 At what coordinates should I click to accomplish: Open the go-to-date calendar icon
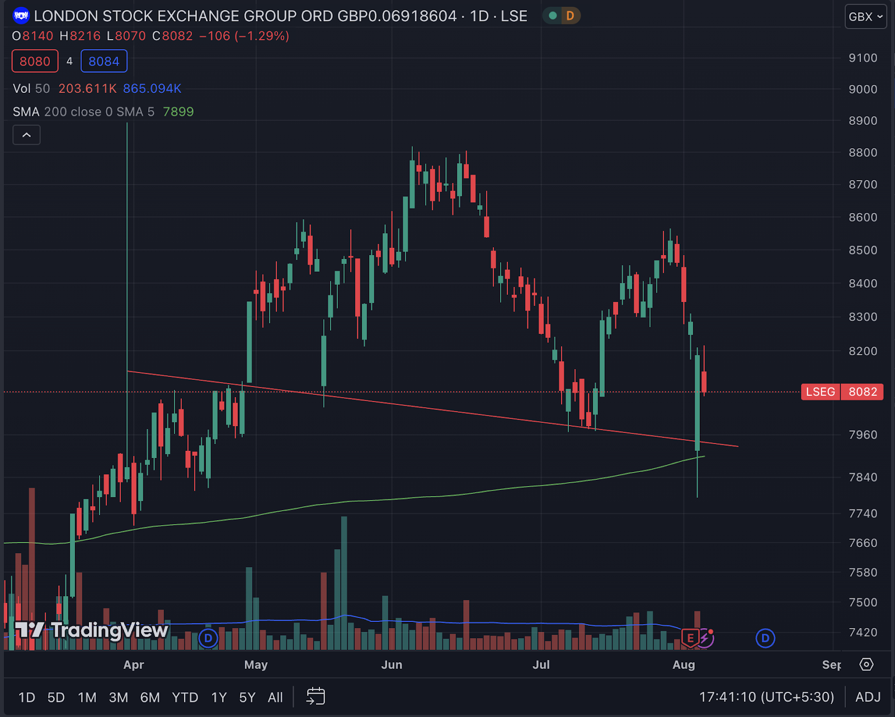tap(316, 696)
